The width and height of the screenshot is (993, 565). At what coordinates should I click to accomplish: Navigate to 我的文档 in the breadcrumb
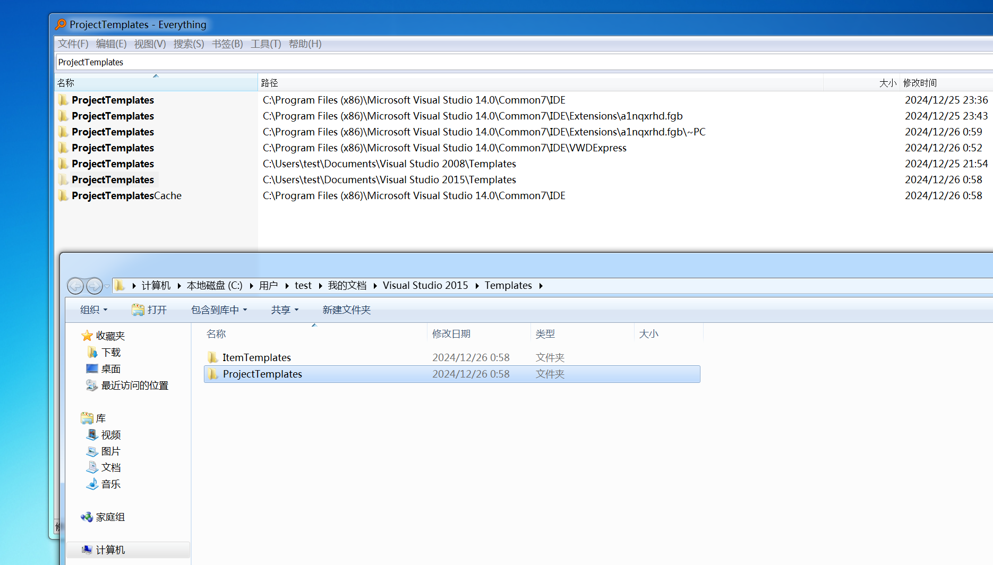point(347,286)
